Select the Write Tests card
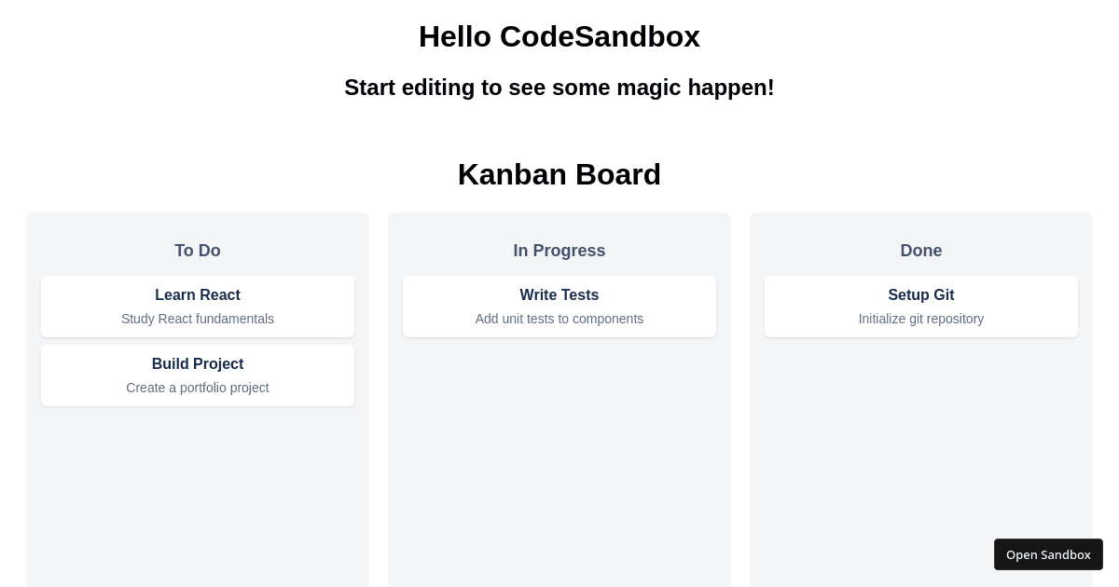Screen dimensions: 1119x587 click(x=559, y=307)
